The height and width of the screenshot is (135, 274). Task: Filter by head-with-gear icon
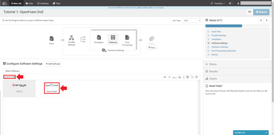[x=187, y=77]
